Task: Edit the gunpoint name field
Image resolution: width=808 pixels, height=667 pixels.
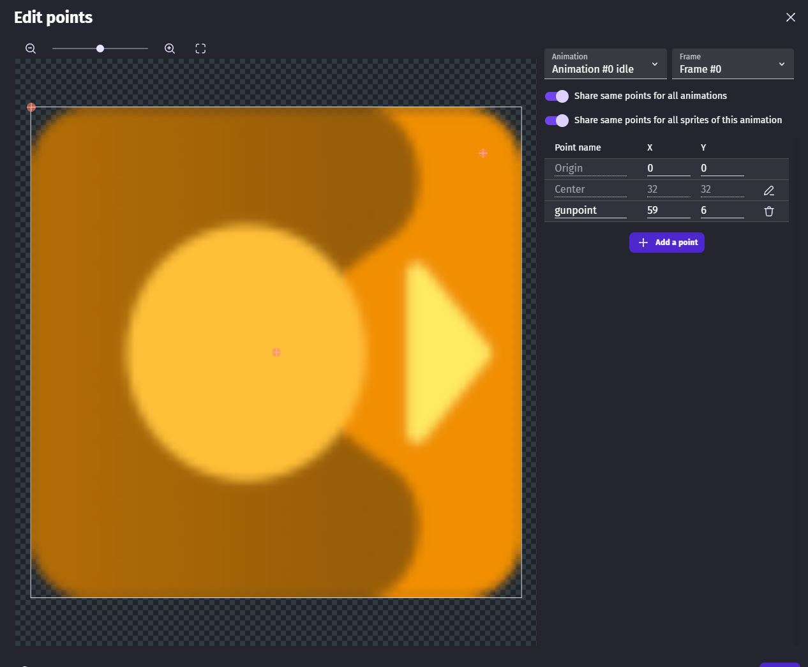Action: click(x=590, y=211)
